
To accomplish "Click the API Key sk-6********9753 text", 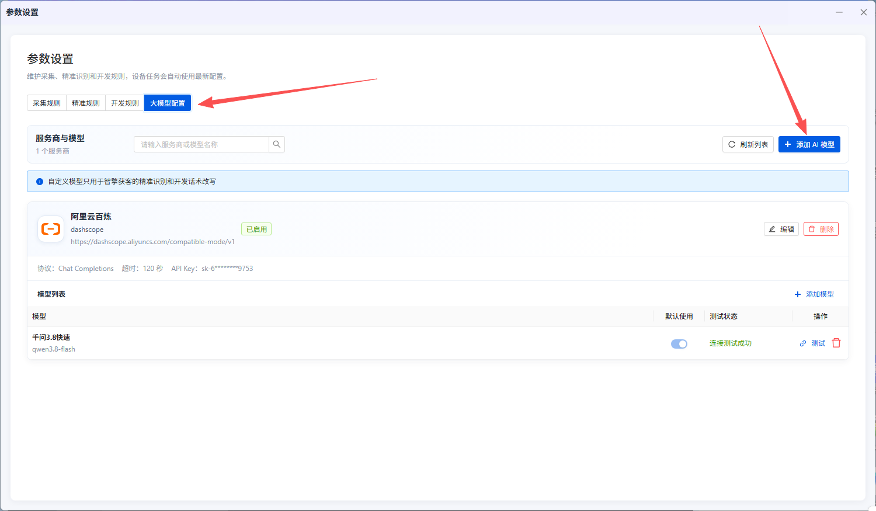I will (x=212, y=269).
